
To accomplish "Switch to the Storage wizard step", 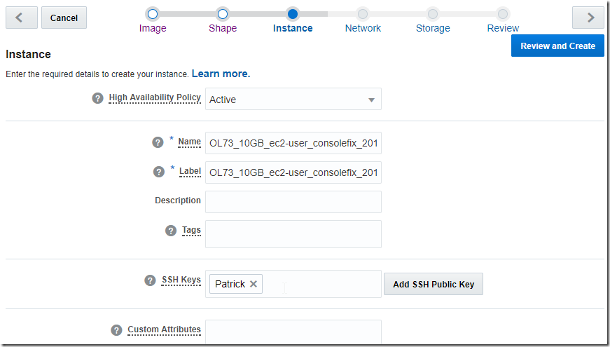I will pos(433,14).
